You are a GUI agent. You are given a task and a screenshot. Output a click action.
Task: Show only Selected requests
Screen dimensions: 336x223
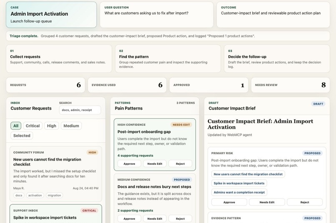(22, 135)
